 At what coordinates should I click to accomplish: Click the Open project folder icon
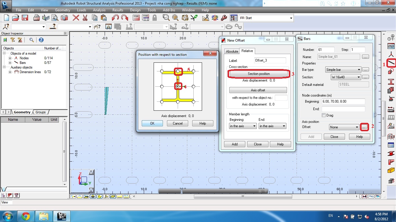coord(15,18)
